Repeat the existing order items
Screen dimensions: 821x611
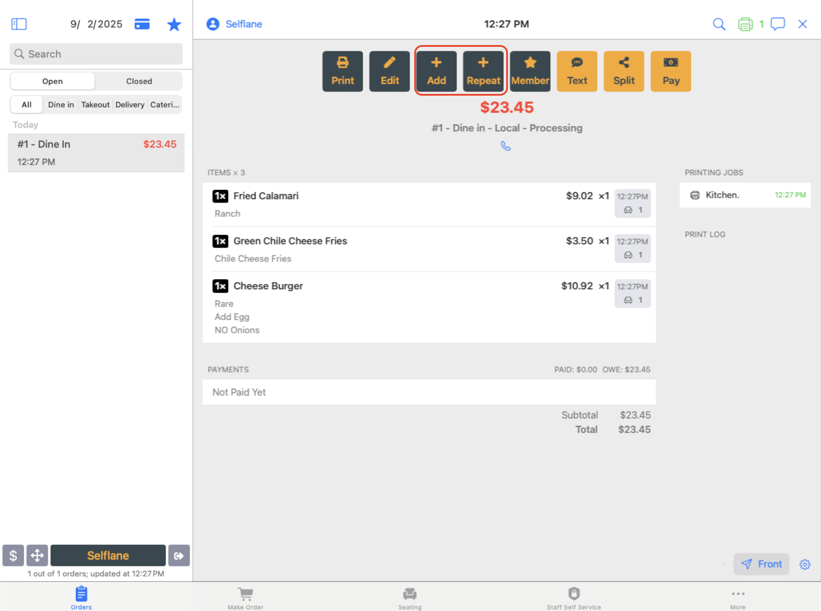tap(483, 71)
